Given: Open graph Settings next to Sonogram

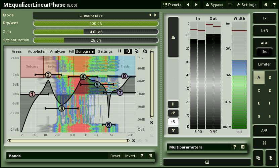Looking at the screenshot, I should 105,51.
